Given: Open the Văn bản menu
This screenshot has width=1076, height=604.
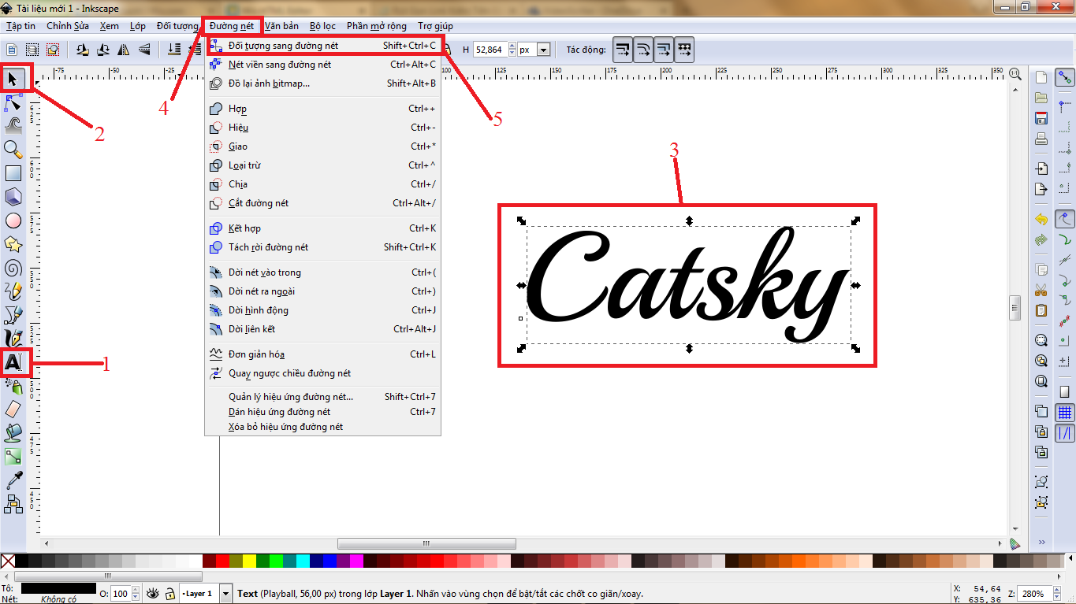Looking at the screenshot, I should tap(281, 26).
